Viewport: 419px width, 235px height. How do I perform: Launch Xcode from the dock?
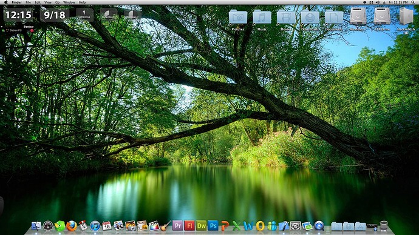pos(284,226)
